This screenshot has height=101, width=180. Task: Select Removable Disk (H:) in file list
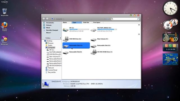(101, 46)
